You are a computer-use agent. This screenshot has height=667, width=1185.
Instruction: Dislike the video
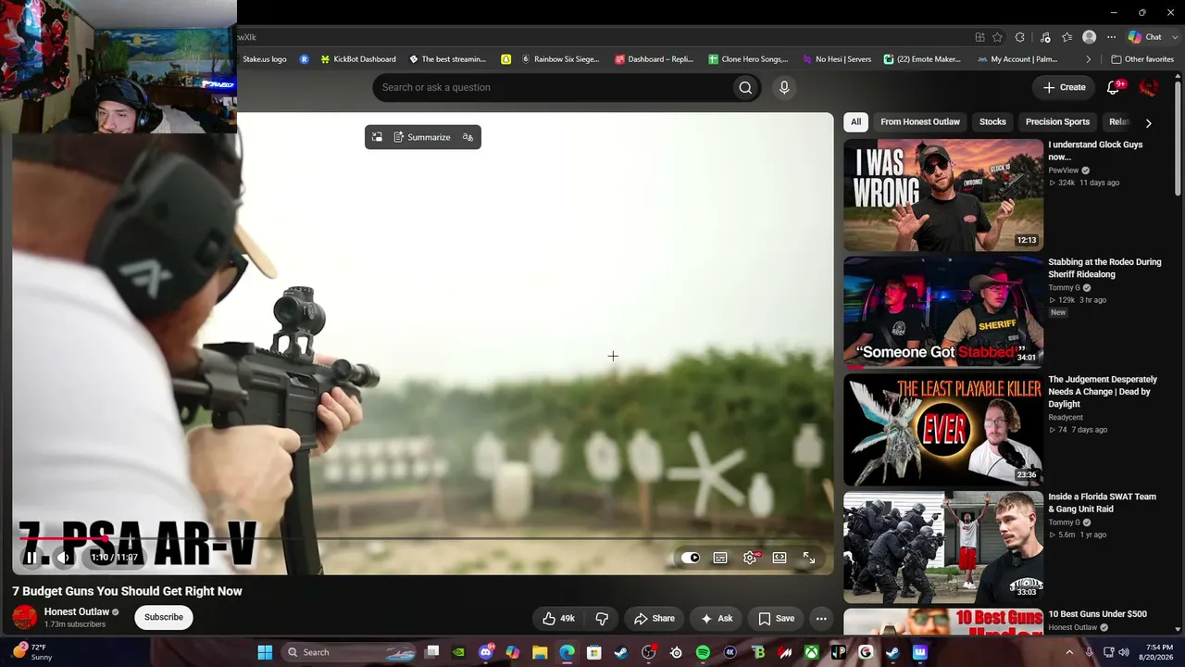(x=602, y=619)
